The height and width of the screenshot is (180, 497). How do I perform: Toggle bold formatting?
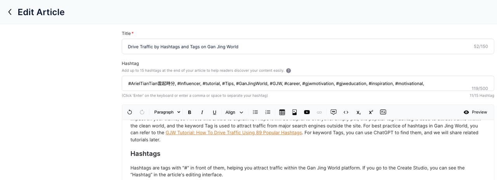pos(189,112)
